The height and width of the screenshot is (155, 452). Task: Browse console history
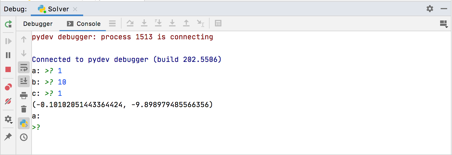click(24, 137)
